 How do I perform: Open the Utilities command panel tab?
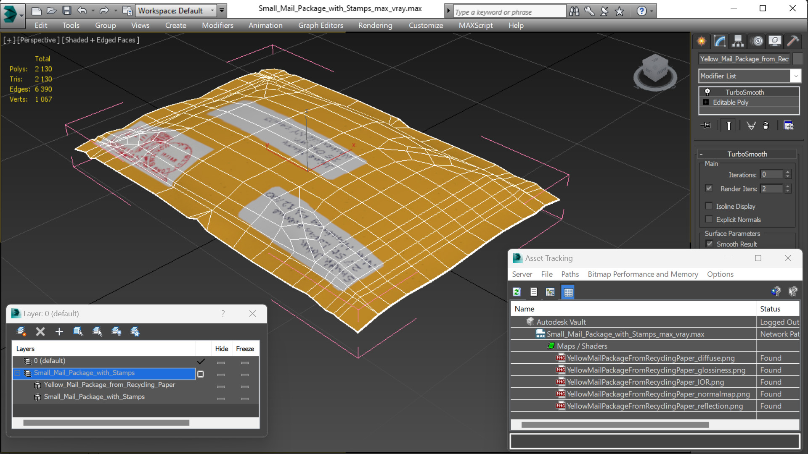coord(793,41)
